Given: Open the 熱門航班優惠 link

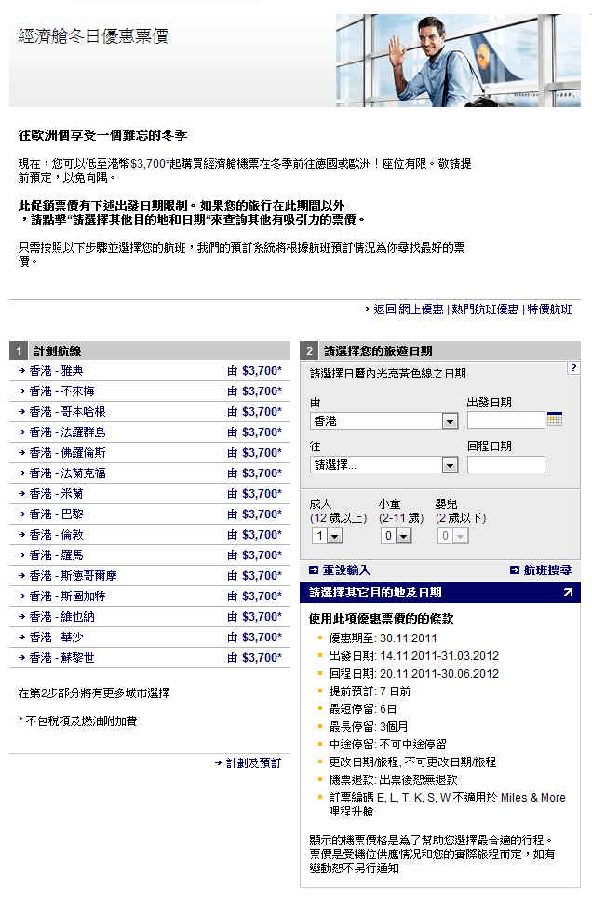Looking at the screenshot, I should [x=485, y=309].
